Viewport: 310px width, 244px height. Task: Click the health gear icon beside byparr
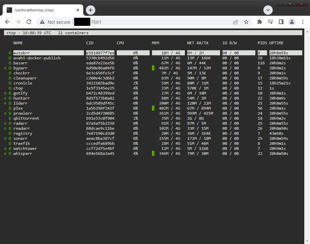tap(5, 68)
